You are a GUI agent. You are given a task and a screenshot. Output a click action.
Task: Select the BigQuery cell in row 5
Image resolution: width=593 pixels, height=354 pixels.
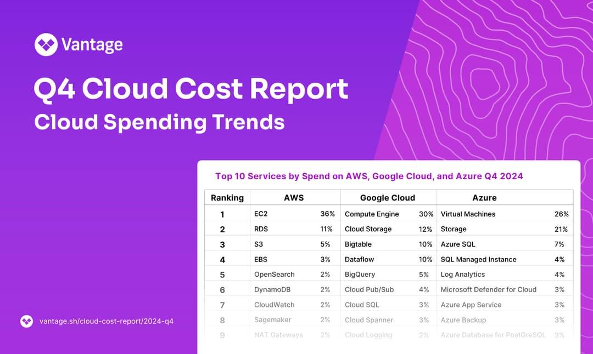(360, 274)
